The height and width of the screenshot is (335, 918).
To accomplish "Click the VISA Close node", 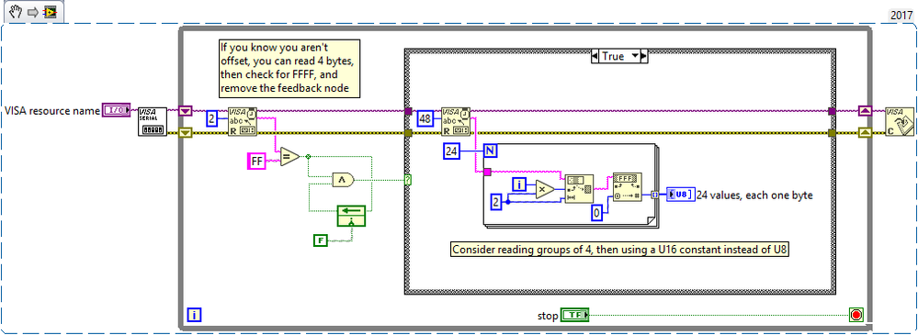I will pyautogui.click(x=900, y=121).
